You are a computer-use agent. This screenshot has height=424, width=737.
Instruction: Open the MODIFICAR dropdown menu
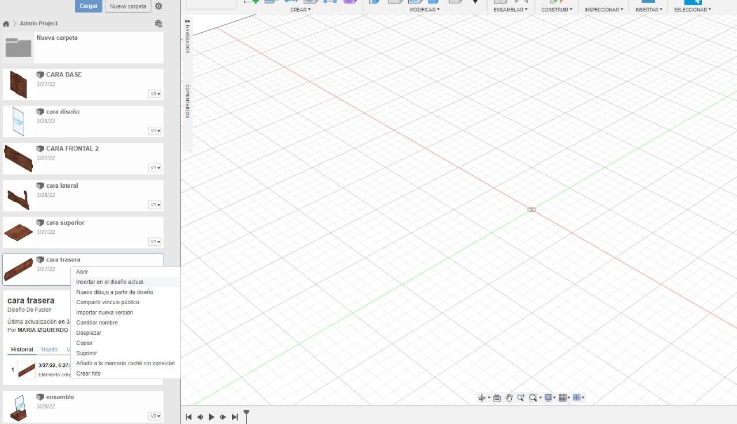click(424, 10)
